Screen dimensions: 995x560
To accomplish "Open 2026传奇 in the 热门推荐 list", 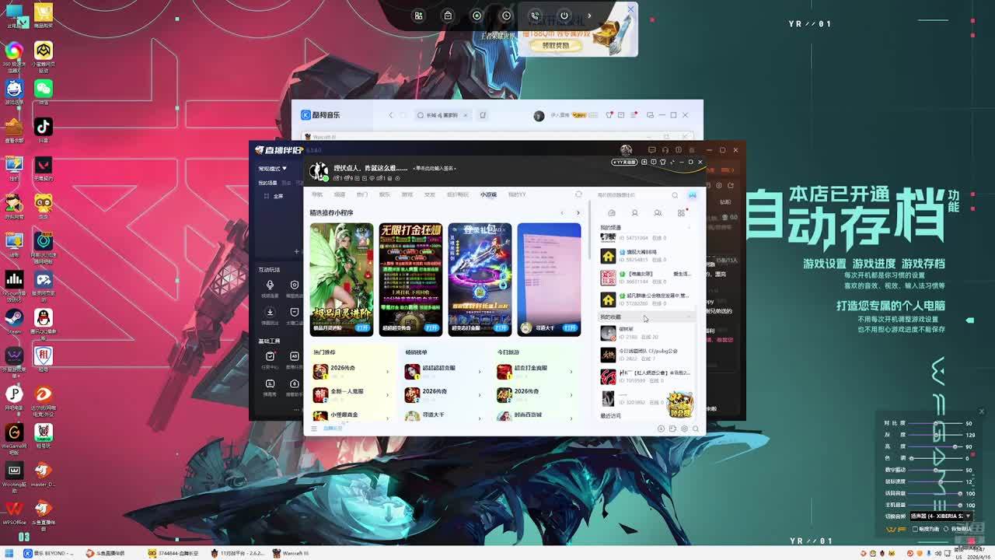I will [343, 369].
